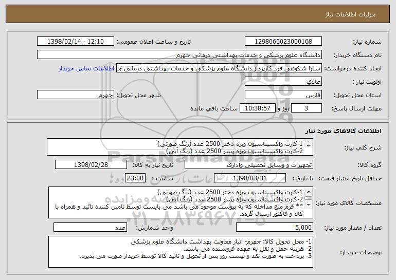Click the announcement date field 1398/02/14 - 12:10

76,42
